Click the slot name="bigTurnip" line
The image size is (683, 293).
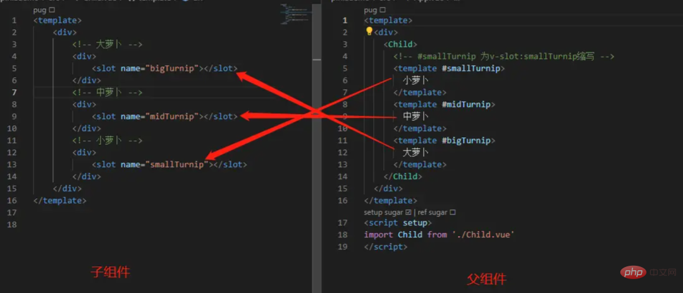click(164, 68)
